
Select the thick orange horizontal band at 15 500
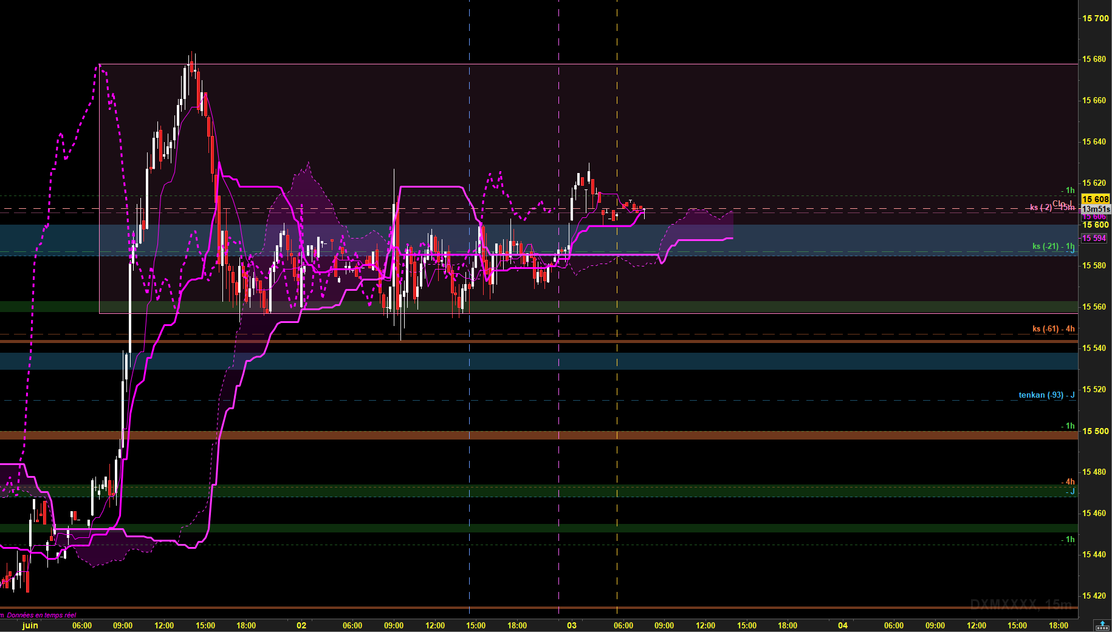[x=539, y=435]
